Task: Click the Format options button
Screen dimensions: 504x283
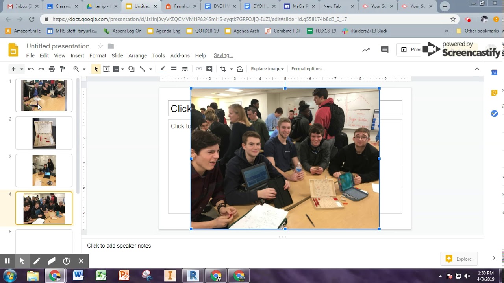Action: (x=308, y=69)
